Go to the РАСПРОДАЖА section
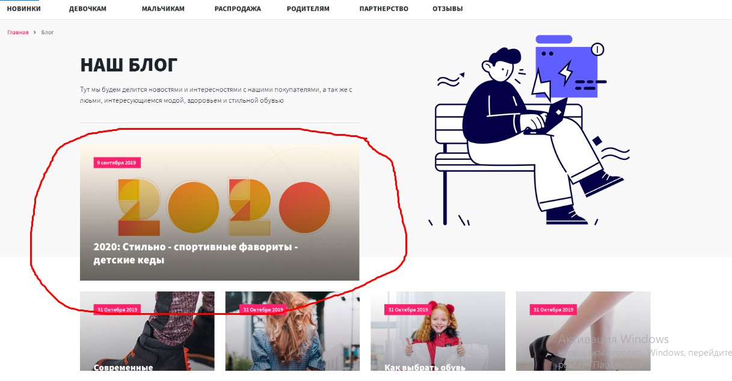 238,9
